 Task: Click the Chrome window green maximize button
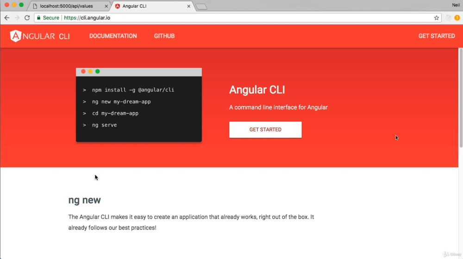tap(21, 5)
